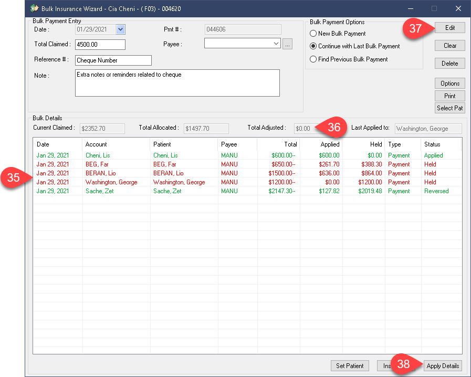The height and width of the screenshot is (377, 471).
Task: Click the Edit button
Action: point(449,28)
